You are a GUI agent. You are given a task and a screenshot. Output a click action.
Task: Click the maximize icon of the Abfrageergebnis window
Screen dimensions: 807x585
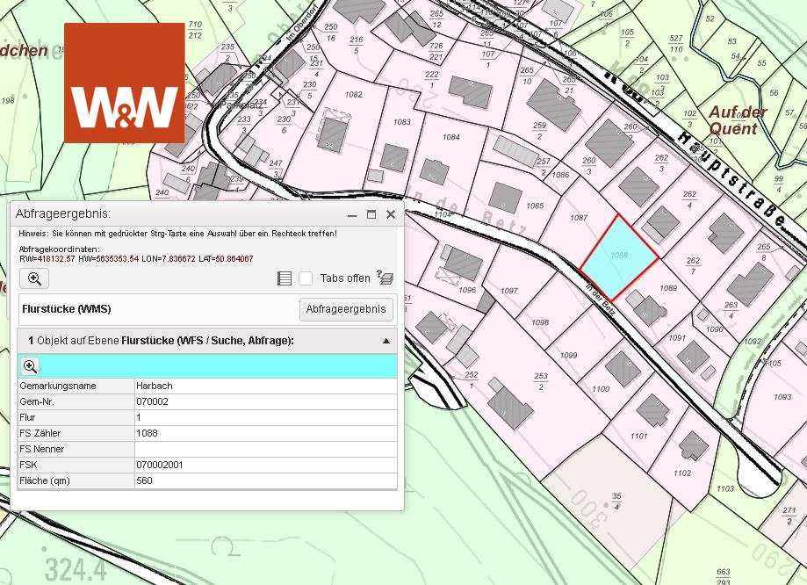click(373, 213)
